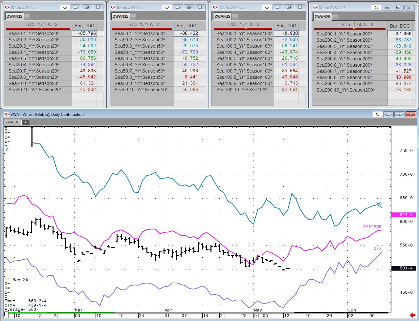Minimize the Season100 IMon window
The image size is (419, 321).
point(278,7)
